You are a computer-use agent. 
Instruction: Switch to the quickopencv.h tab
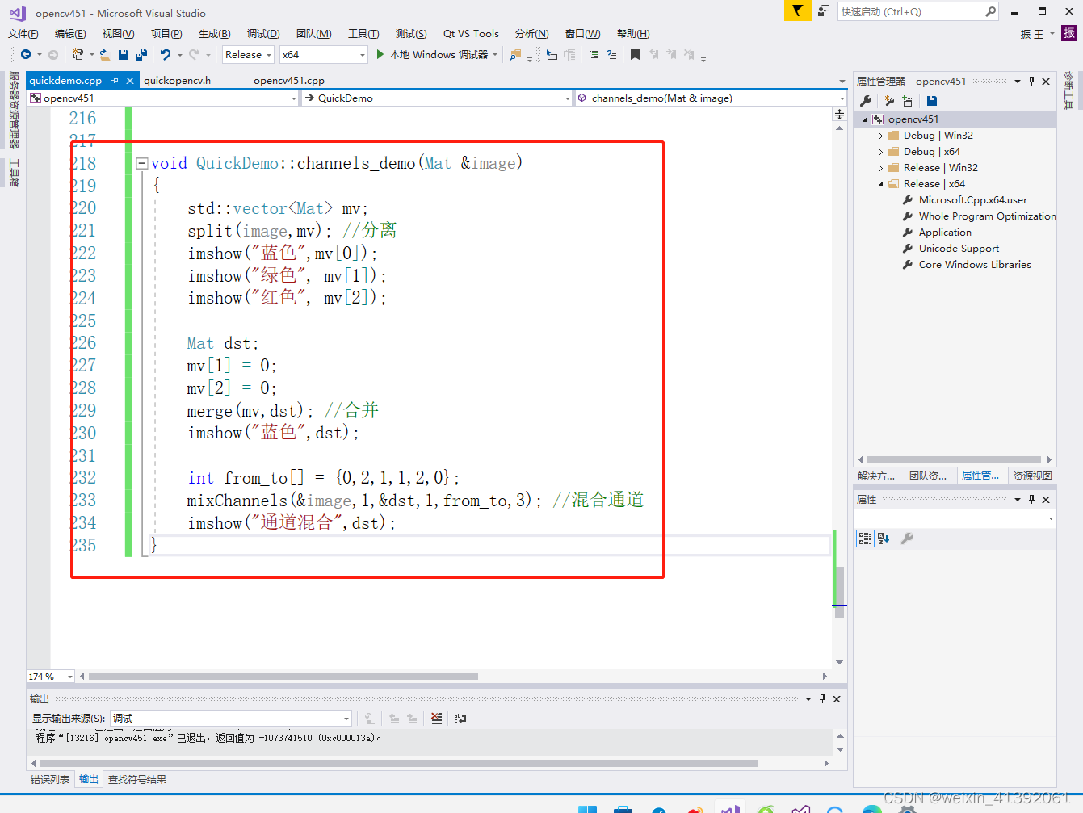[x=177, y=80]
